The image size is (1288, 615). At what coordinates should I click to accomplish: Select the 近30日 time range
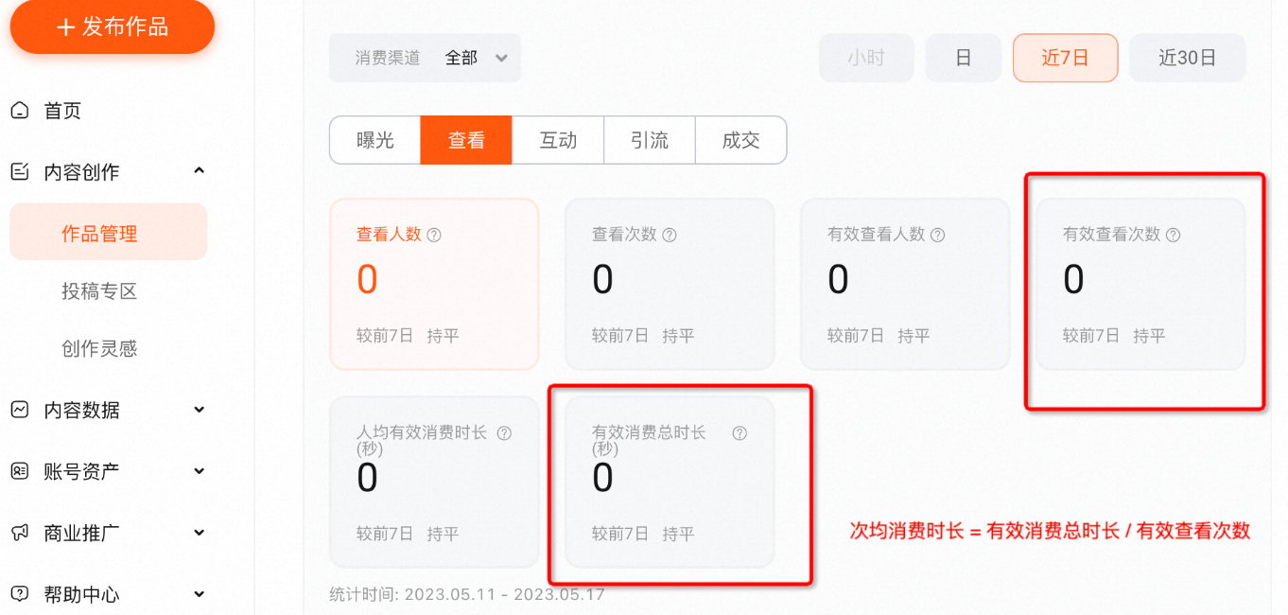click(x=1188, y=58)
